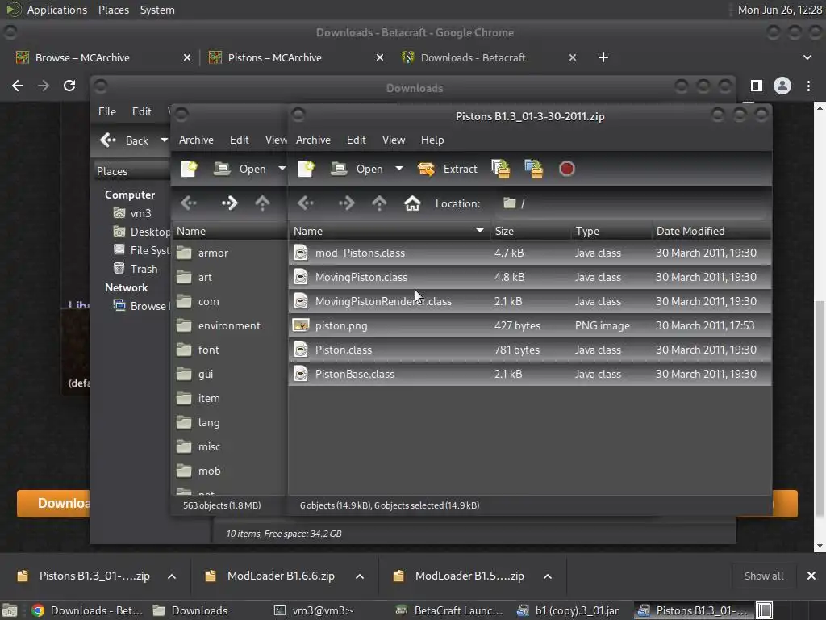Click back arrow in Pistons archive navigation
Screen dimensions: 826x620
tap(306, 203)
